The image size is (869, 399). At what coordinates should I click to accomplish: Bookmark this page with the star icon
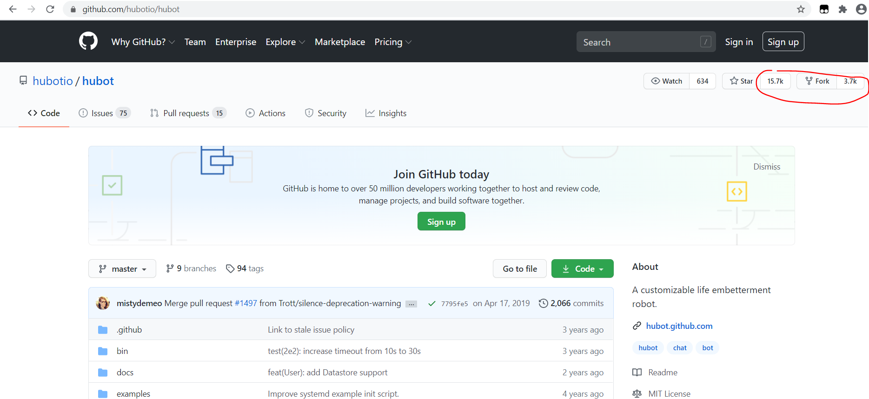tap(801, 9)
